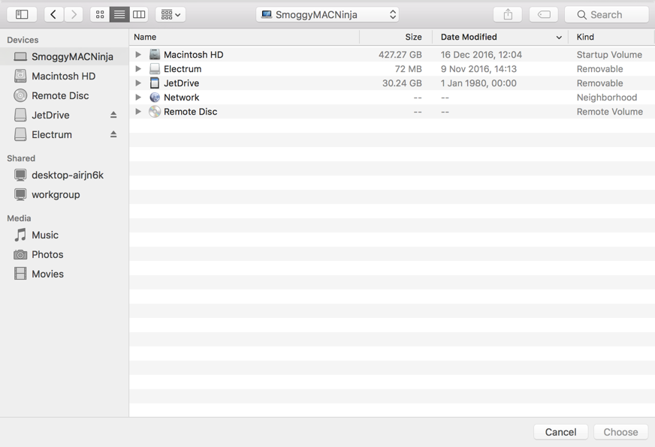
Task: Select SmoggyMACNinja in the sidebar
Action: click(x=65, y=57)
